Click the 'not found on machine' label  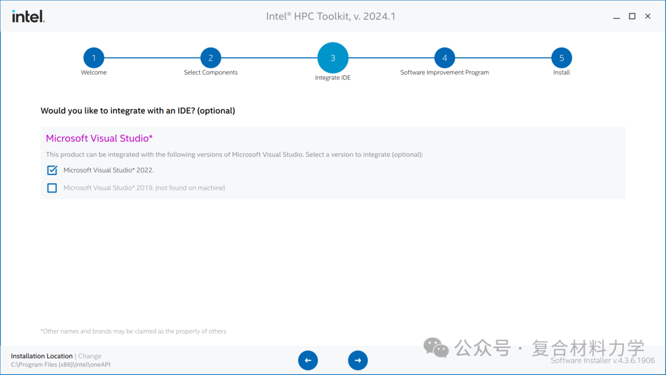coord(191,187)
